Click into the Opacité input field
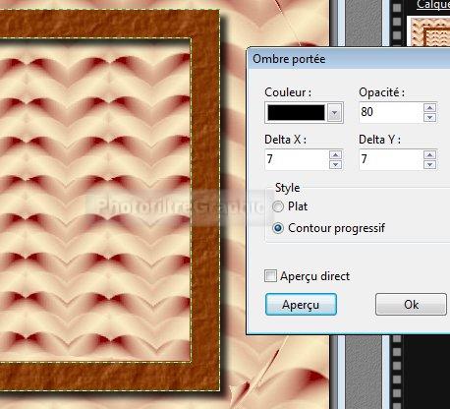Image resolution: width=450 pixels, height=409 pixels. (x=391, y=112)
